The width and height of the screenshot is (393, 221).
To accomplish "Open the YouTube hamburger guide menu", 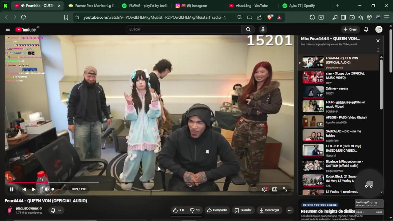I will click(8, 29).
